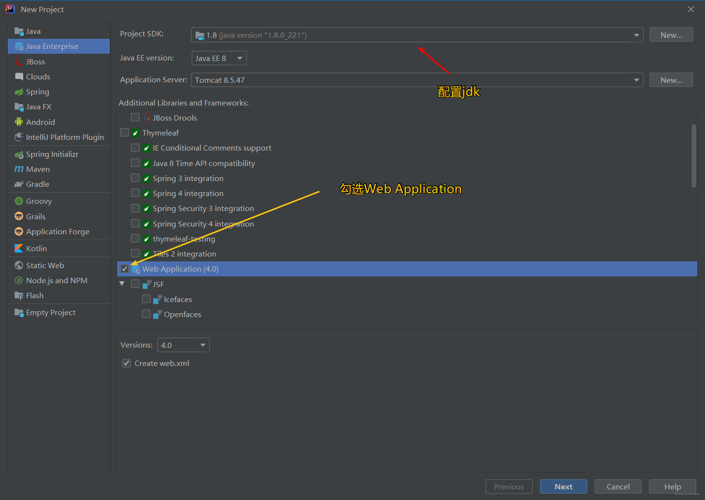This screenshot has width=705, height=500.
Task: Switch to Maven project type
Action: (59, 169)
